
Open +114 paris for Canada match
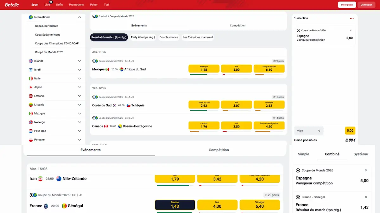pos(278,118)
